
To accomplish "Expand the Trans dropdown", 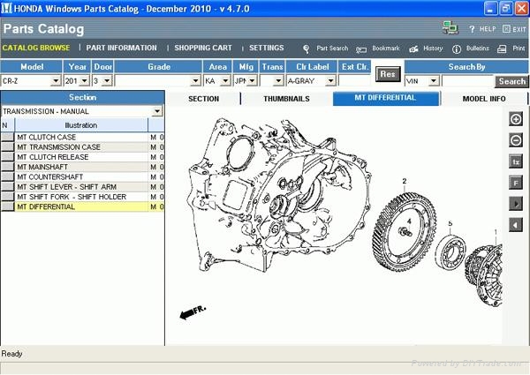I will [x=278, y=81].
